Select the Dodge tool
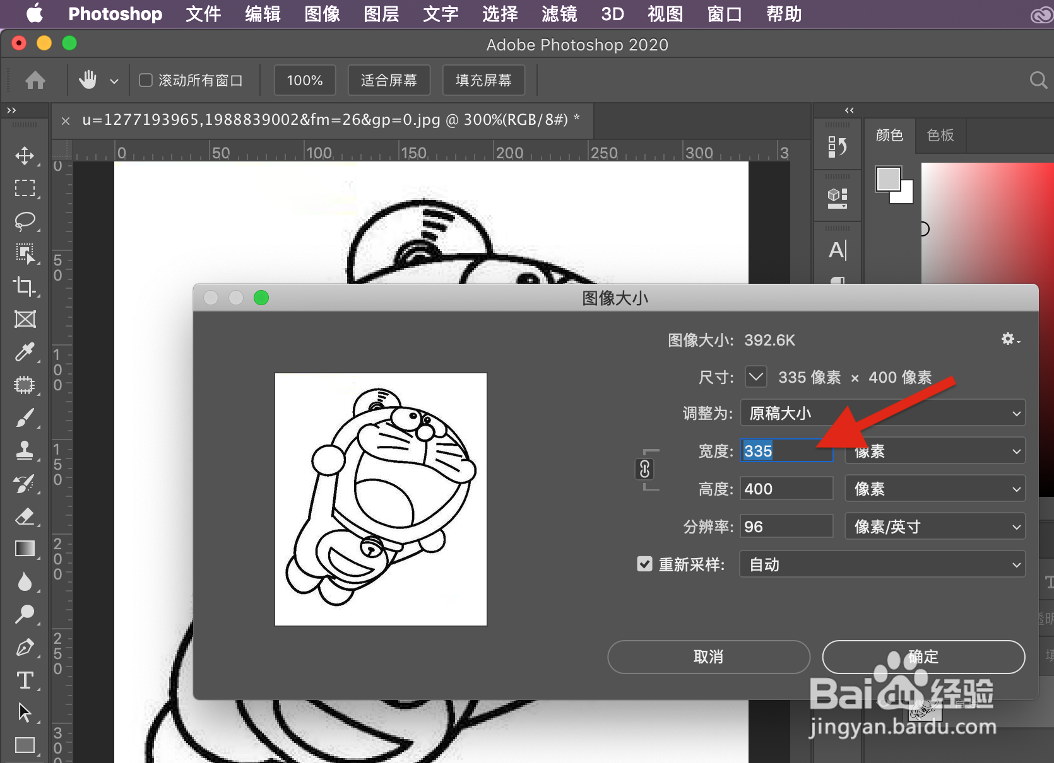1054x763 pixels. 25,614
